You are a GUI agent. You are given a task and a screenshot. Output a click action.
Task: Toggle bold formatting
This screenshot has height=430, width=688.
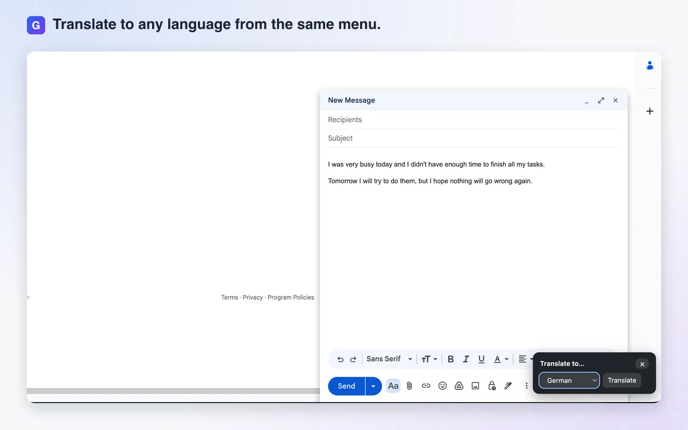click(450, 359)
